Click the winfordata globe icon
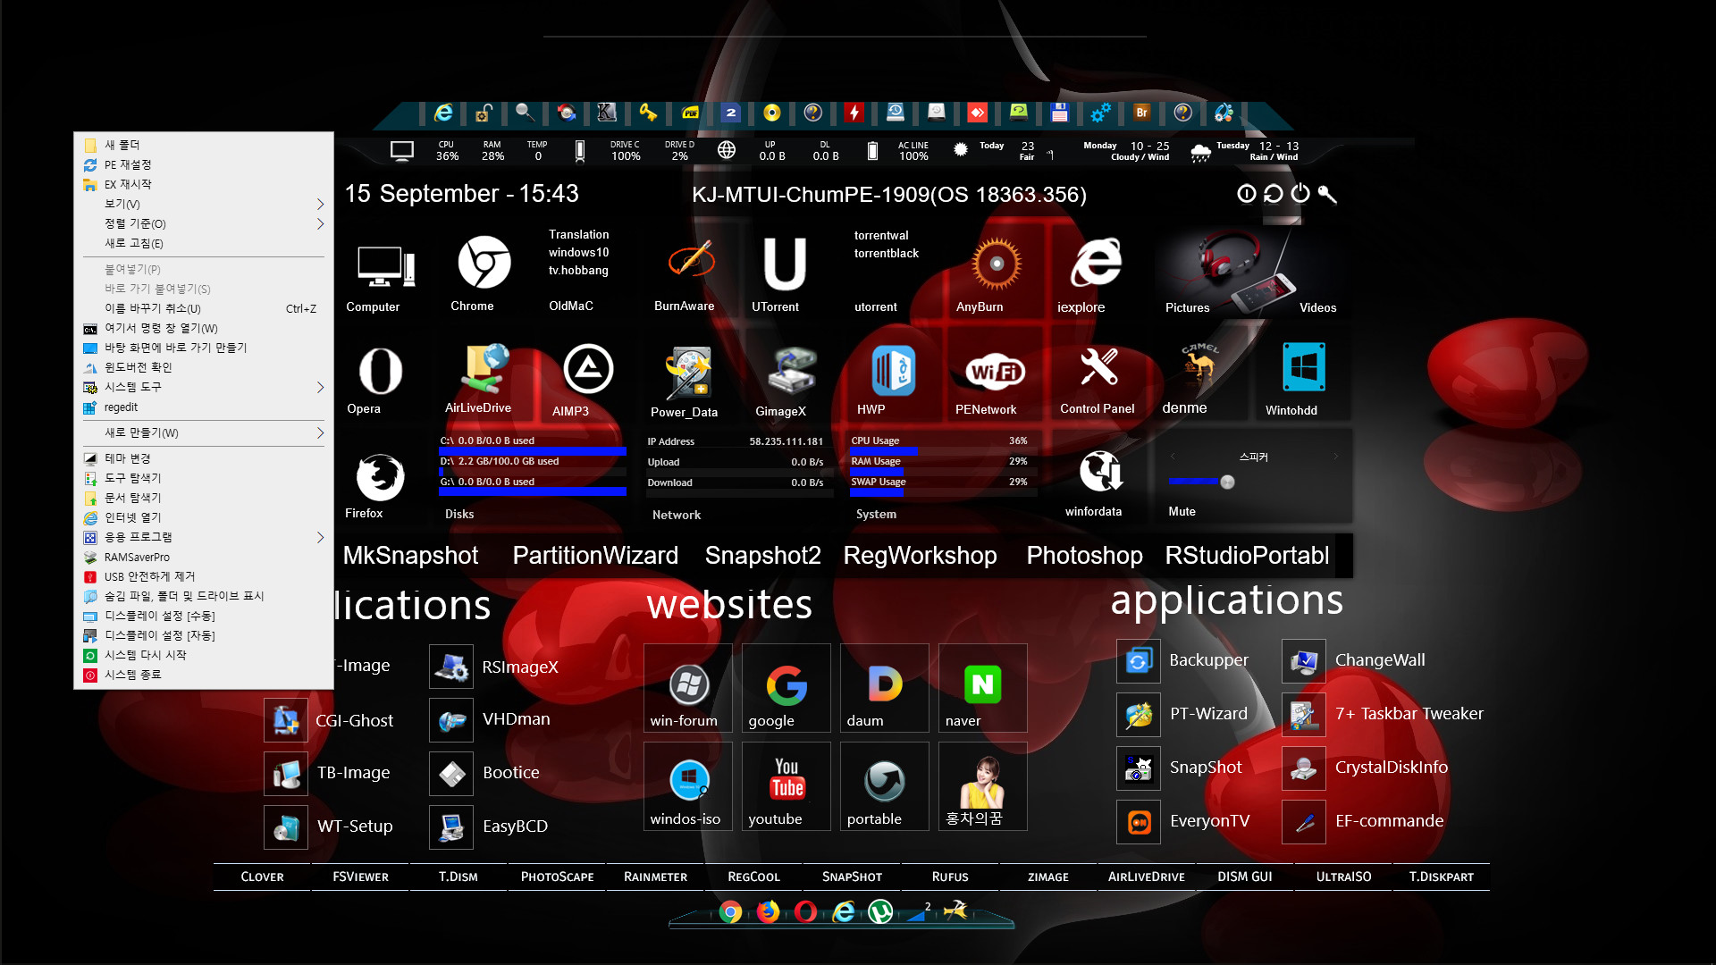This screenshot has height=965, width=1716. [1100, 471]
